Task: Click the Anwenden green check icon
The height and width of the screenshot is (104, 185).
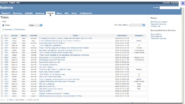Action: coord(3,30)
